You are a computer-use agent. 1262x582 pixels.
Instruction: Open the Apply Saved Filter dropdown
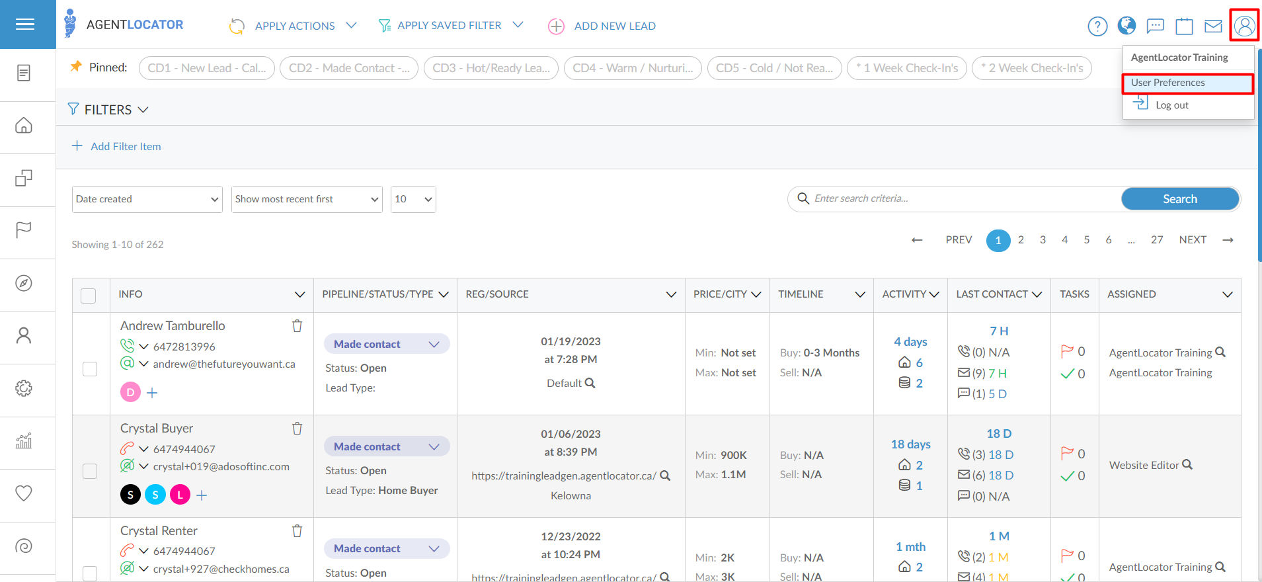click(x=450, y=26)
